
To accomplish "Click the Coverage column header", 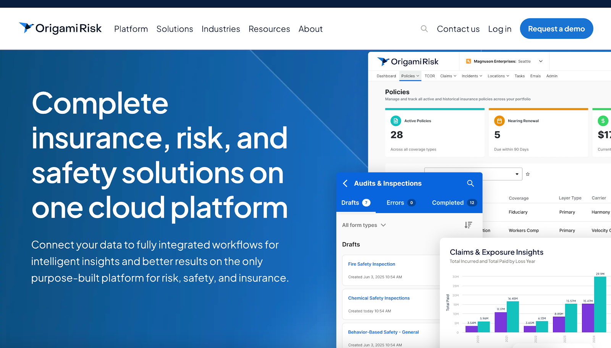I will tap(519, 198).
